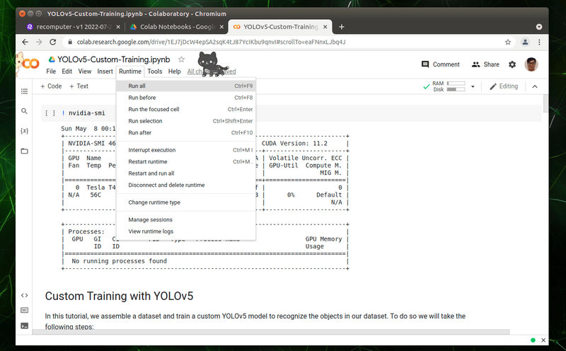The image size is (566, 351).
Task: Select Run after
Action: (186, 132)
